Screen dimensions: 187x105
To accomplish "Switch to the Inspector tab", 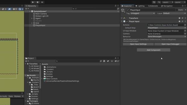I will point(127,6).
